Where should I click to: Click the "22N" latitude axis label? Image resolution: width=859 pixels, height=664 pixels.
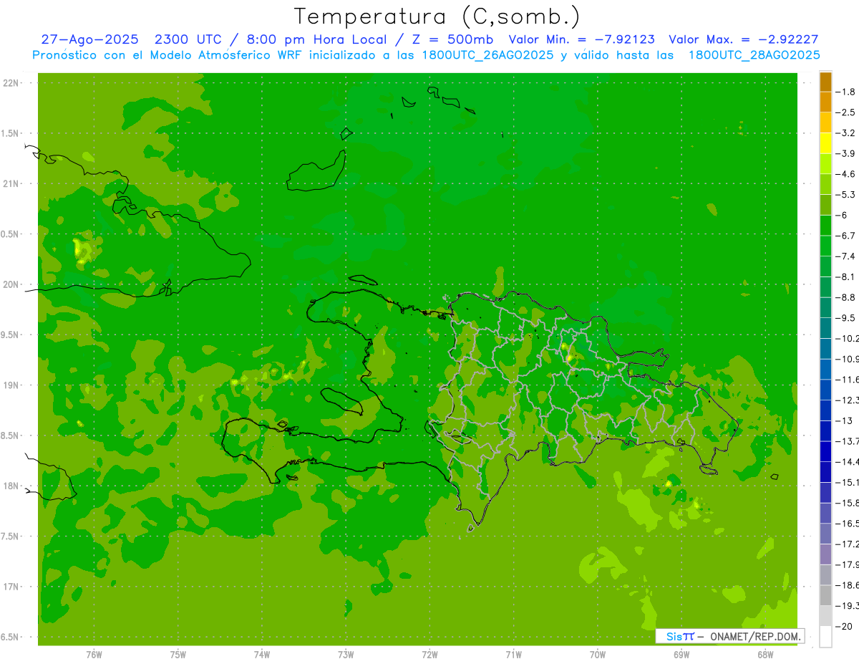pyautogui.click(x=11, y=83)
